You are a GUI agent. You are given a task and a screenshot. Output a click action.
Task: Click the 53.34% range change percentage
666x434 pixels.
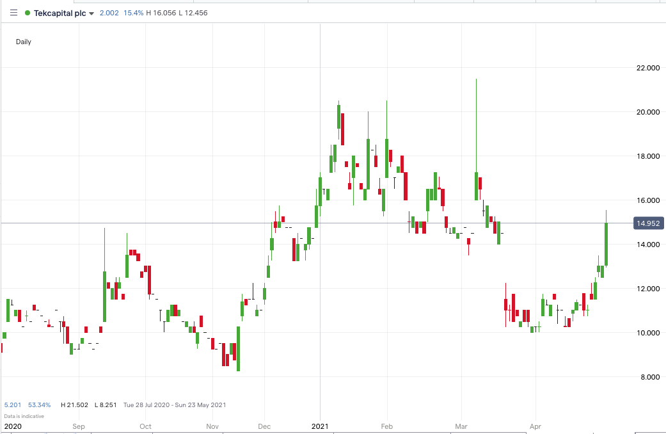40,405
